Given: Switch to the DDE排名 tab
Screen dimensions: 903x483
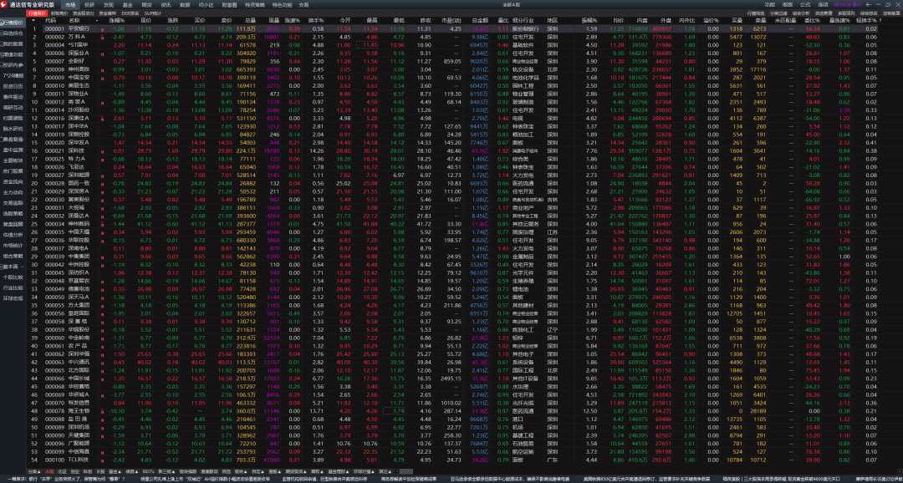Looking at the screenshot, I should [x=130, y=14].
